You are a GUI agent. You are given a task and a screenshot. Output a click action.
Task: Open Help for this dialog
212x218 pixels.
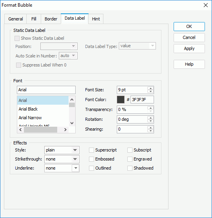pyautogui.click(x=189, y=64)
